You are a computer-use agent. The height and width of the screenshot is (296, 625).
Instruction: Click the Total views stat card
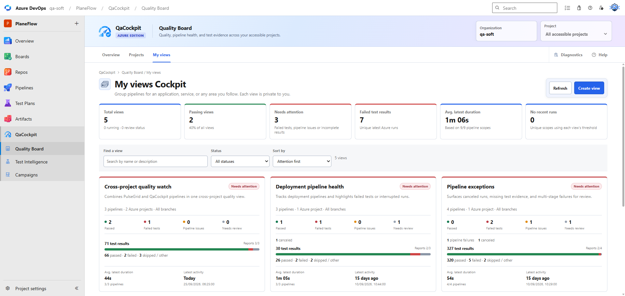click(x=140, y=122)
